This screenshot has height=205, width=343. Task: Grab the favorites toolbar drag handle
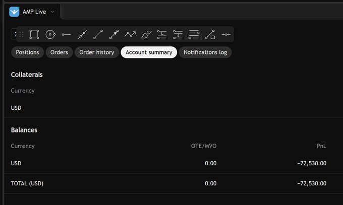pos(21,35)
